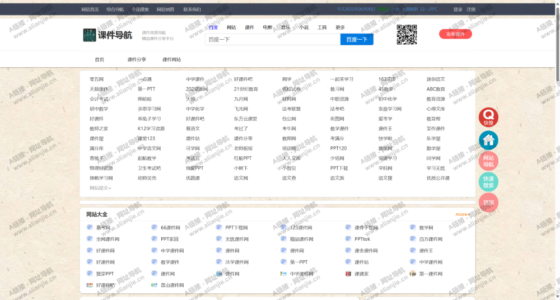Open the 课件网站 navigation tab
This screenshot has height=300, width=560.
(172, 60)
